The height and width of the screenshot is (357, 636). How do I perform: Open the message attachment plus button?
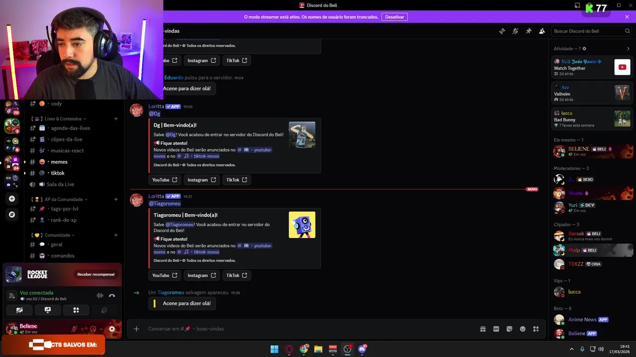136,329
